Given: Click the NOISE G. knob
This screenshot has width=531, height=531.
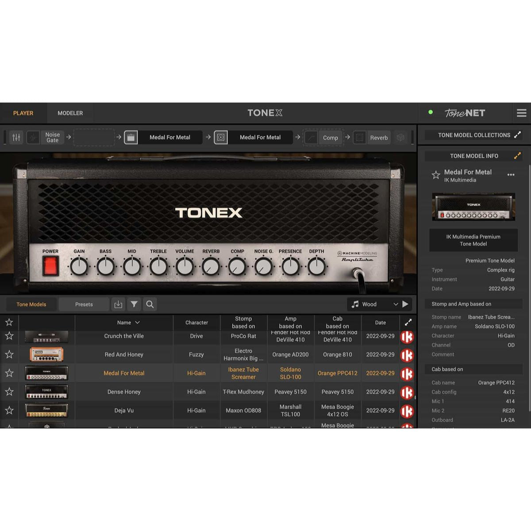Looking at the screenshot, I should (x=264, y=267).
